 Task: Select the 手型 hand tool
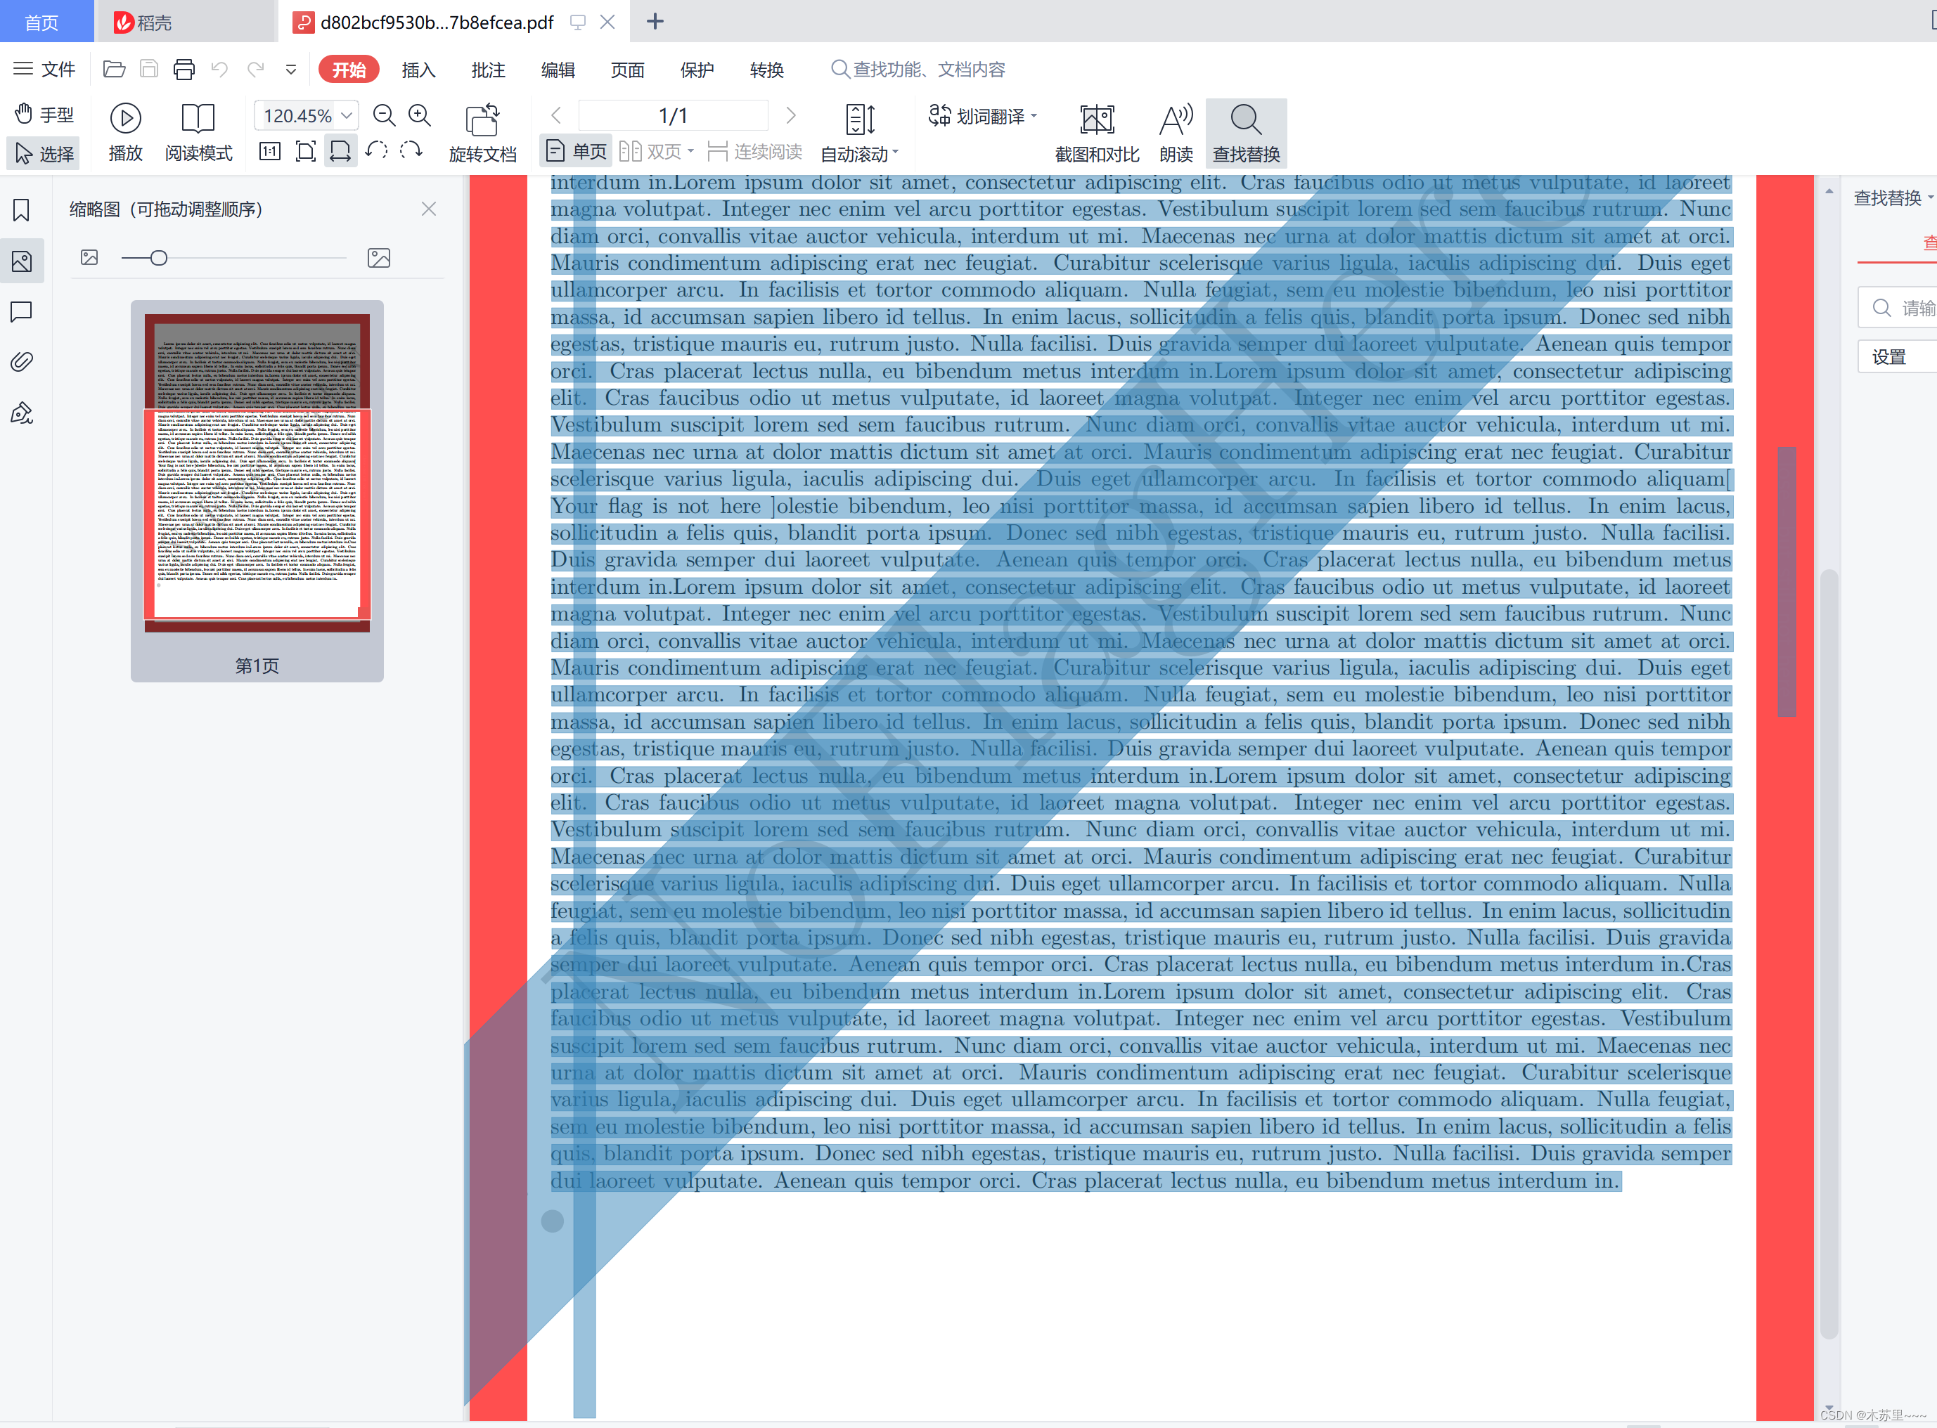pyautogui.click(x=44, y=114)
